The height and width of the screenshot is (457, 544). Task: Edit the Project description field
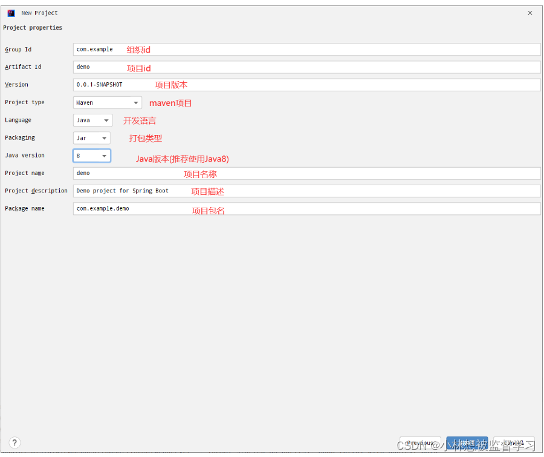(306, 191)
